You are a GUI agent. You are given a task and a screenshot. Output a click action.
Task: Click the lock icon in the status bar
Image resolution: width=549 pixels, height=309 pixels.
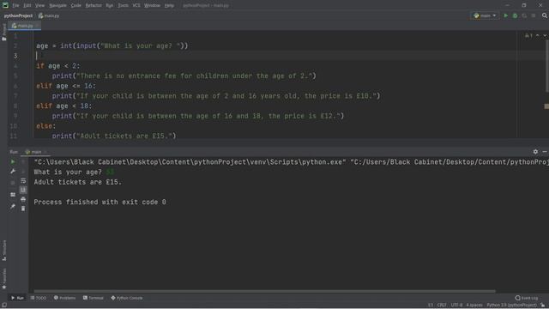point(542,306)
